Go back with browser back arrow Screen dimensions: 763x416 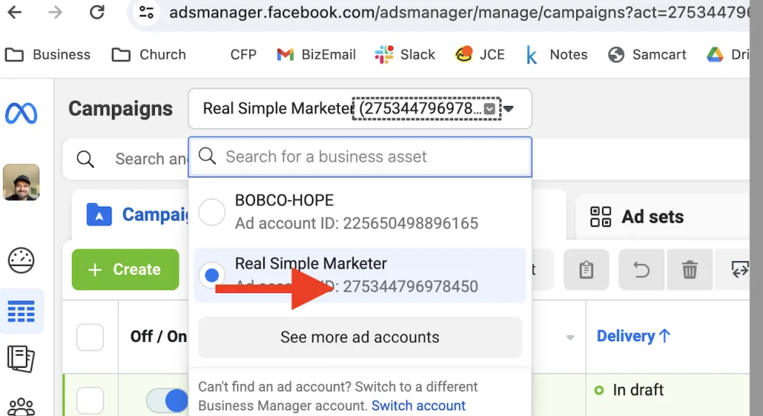(14, 12)
